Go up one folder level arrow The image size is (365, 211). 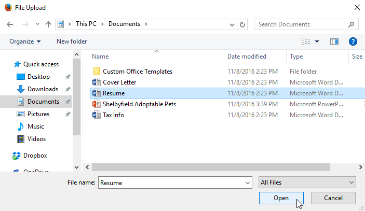click(x=48, y=24)
